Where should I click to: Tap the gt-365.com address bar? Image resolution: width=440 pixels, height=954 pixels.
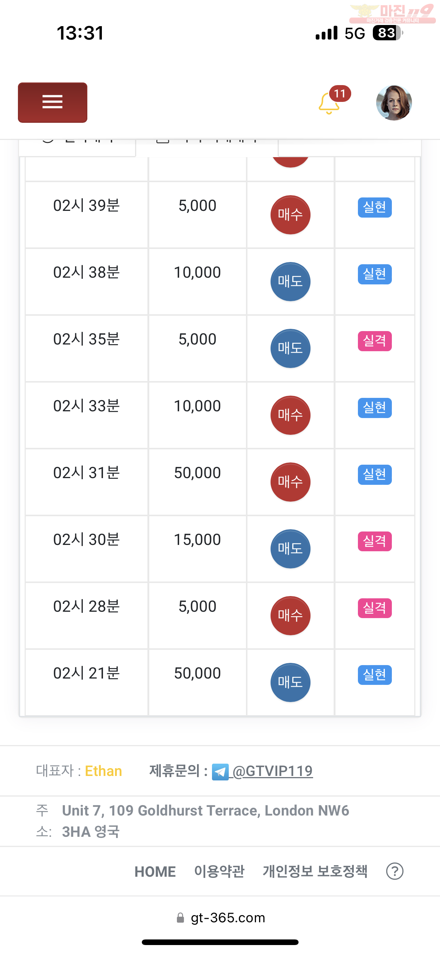pos(221,918)
